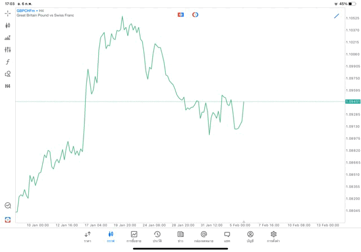Toggle the red-blue square chart button

180,15
